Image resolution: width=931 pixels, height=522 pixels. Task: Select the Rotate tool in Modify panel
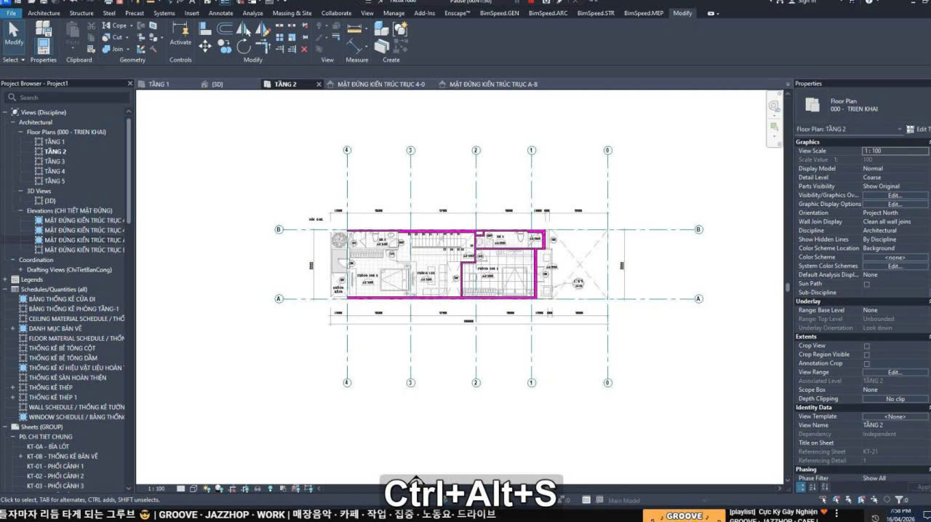243,47
